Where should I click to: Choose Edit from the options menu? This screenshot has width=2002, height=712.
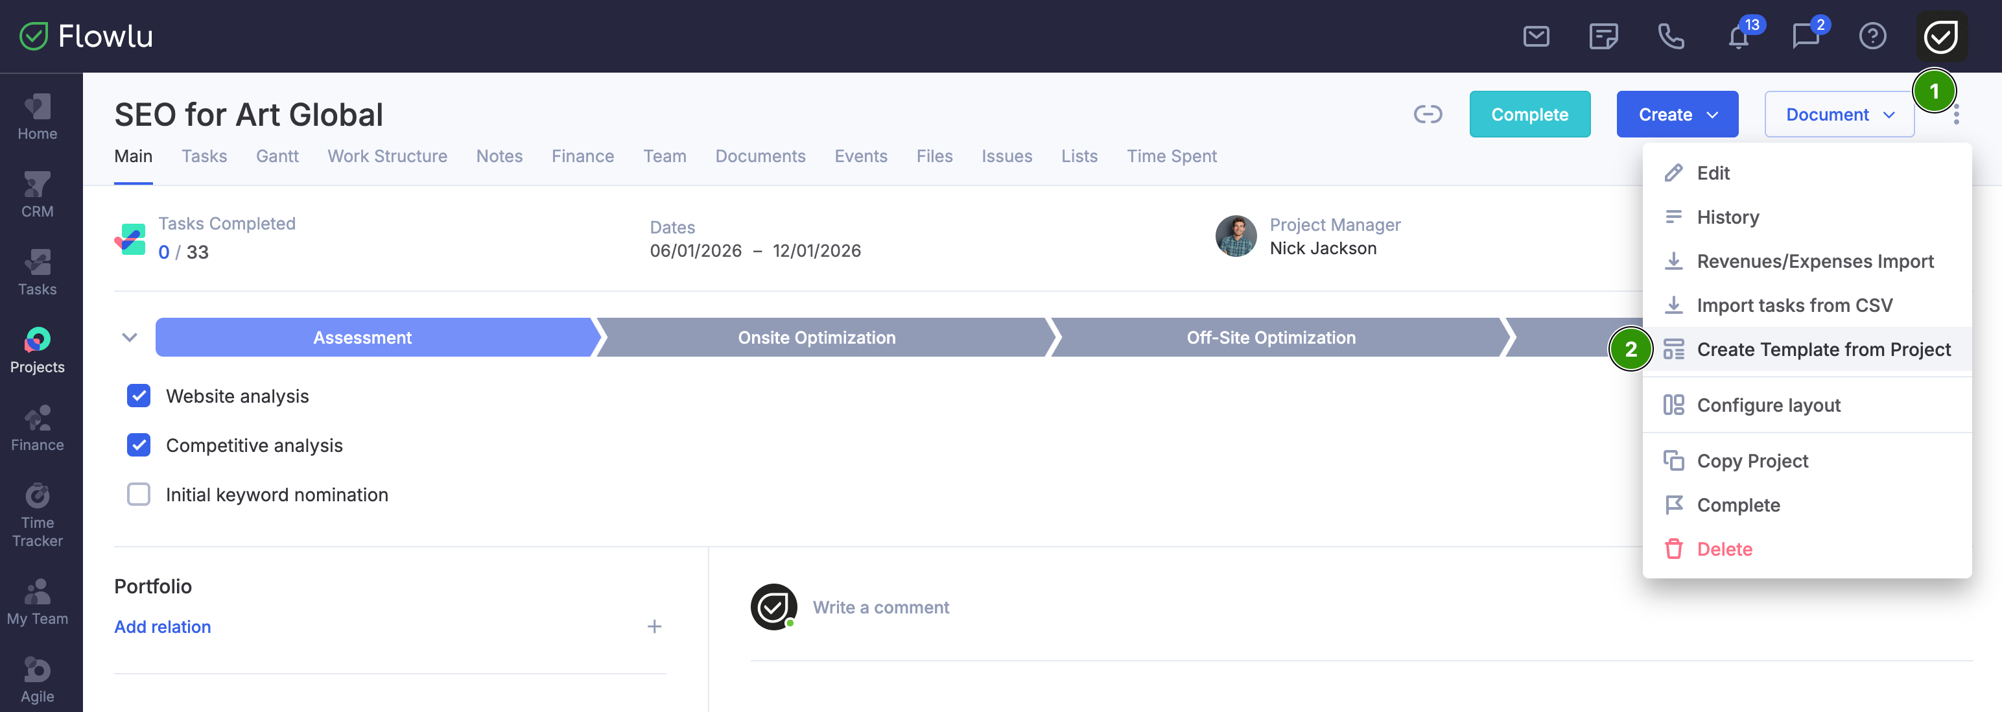pyautogui.click(x=1806, y=172)
